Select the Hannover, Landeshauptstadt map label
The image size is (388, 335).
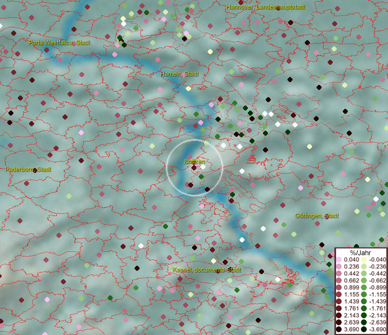tap(266, 7)
